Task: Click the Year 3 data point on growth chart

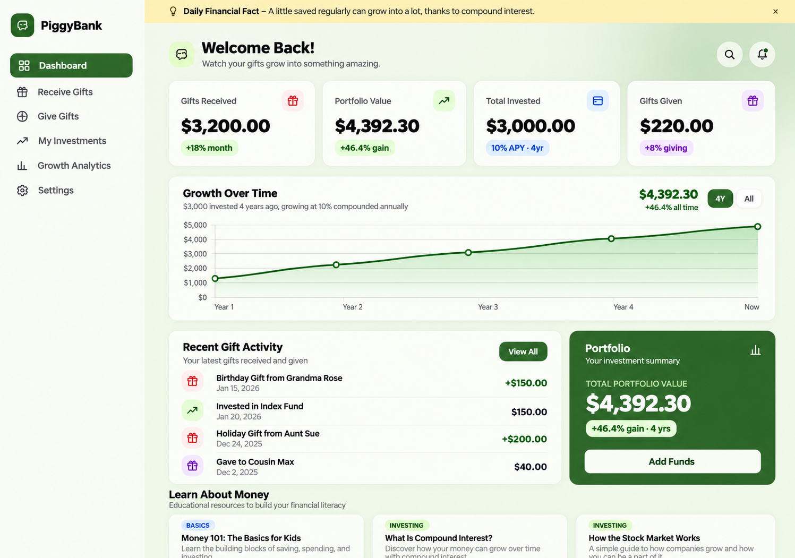Action: 468,253
